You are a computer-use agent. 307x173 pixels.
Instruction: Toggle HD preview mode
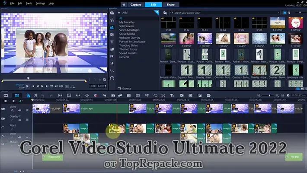(61, 86)
